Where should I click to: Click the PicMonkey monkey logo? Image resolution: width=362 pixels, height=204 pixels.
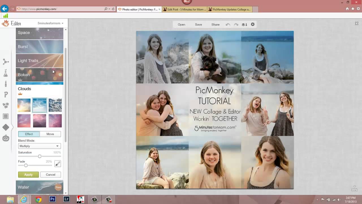click(x=5, y=23)
